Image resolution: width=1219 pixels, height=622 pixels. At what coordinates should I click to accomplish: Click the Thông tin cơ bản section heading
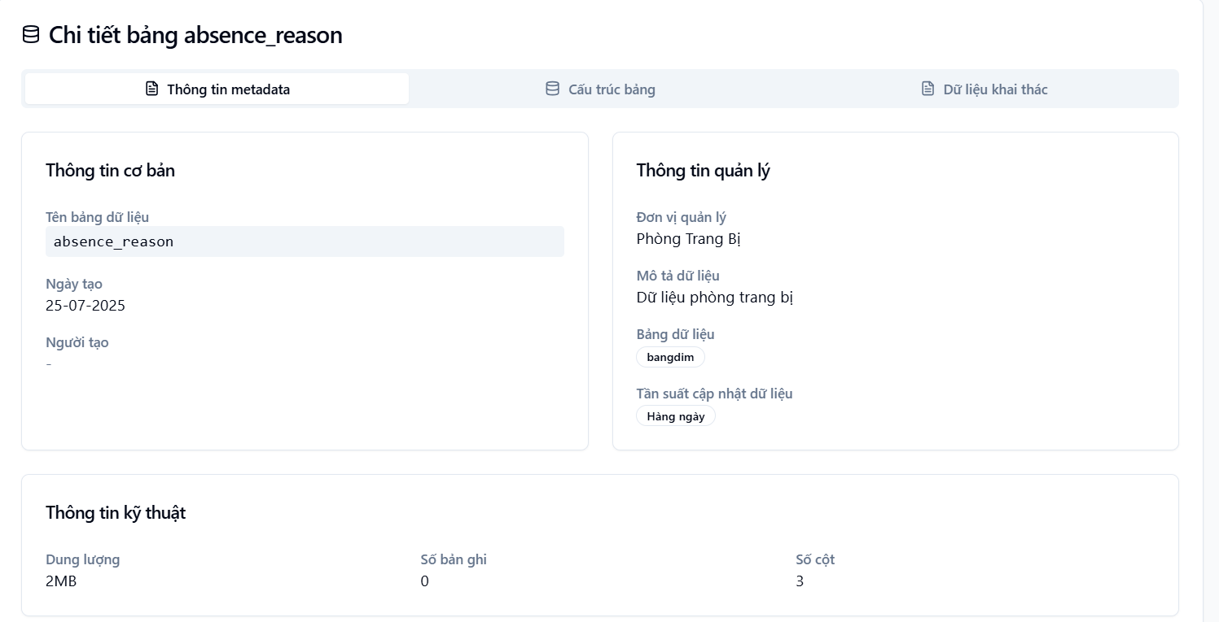pyautogui.click(x=110, y=171)
